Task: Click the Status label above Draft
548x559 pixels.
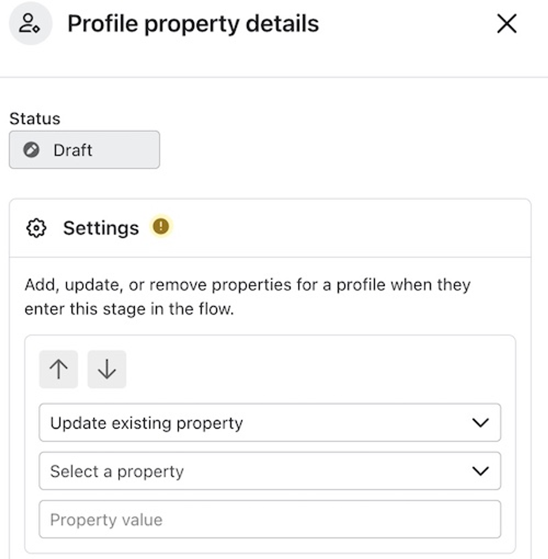Action: pyautogui.click(x=35, y=119)
